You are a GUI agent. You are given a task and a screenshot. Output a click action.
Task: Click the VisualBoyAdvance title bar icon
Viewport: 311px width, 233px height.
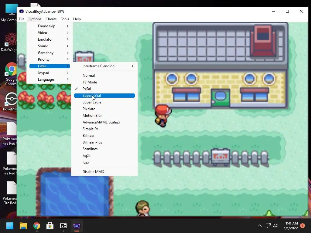[22, 11]
